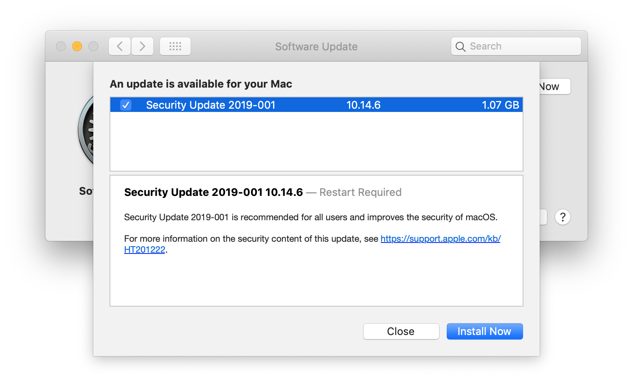Open the support.apple.com/kb/HT201222 link
This screenshot has width=633, height=378.
pos(440,239)
